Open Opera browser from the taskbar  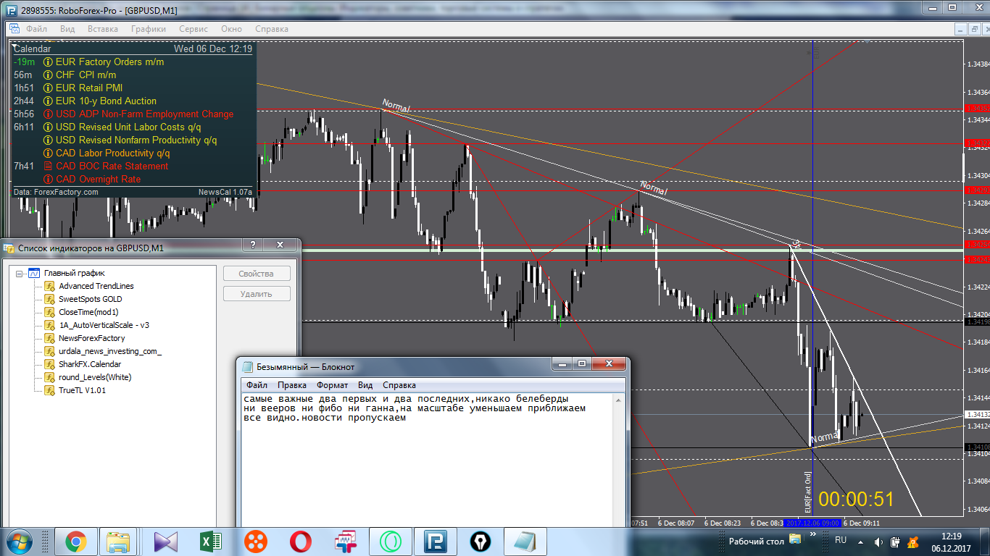pos(301,541)
